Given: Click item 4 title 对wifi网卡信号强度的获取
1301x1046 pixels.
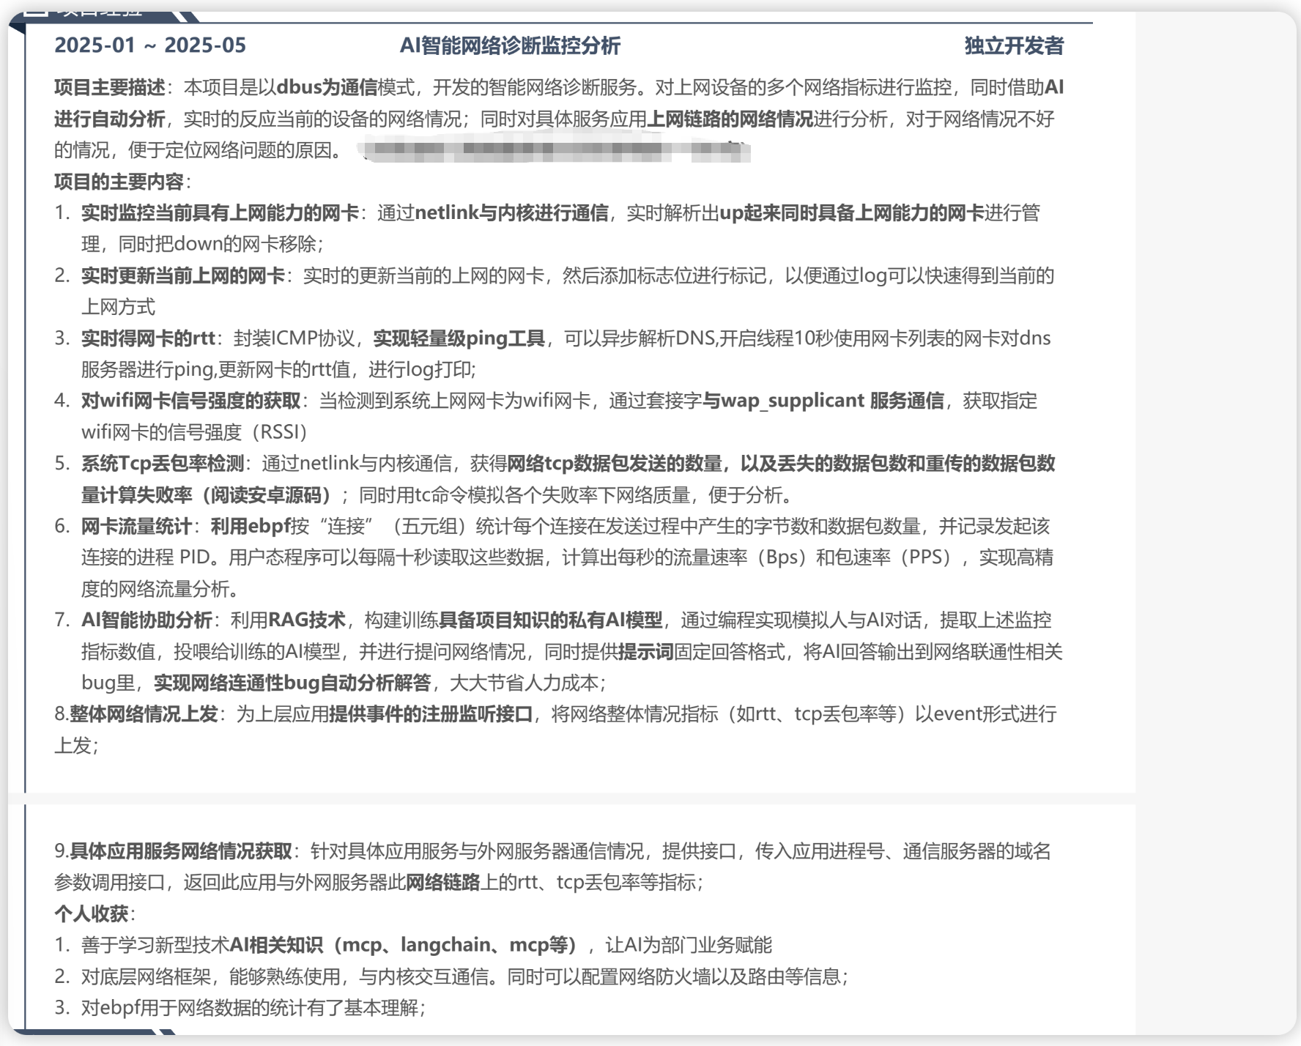Looking at the screenshot, I should 190,401.
